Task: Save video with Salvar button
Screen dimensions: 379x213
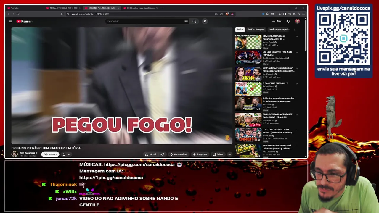Action: [x=218, y=154]
